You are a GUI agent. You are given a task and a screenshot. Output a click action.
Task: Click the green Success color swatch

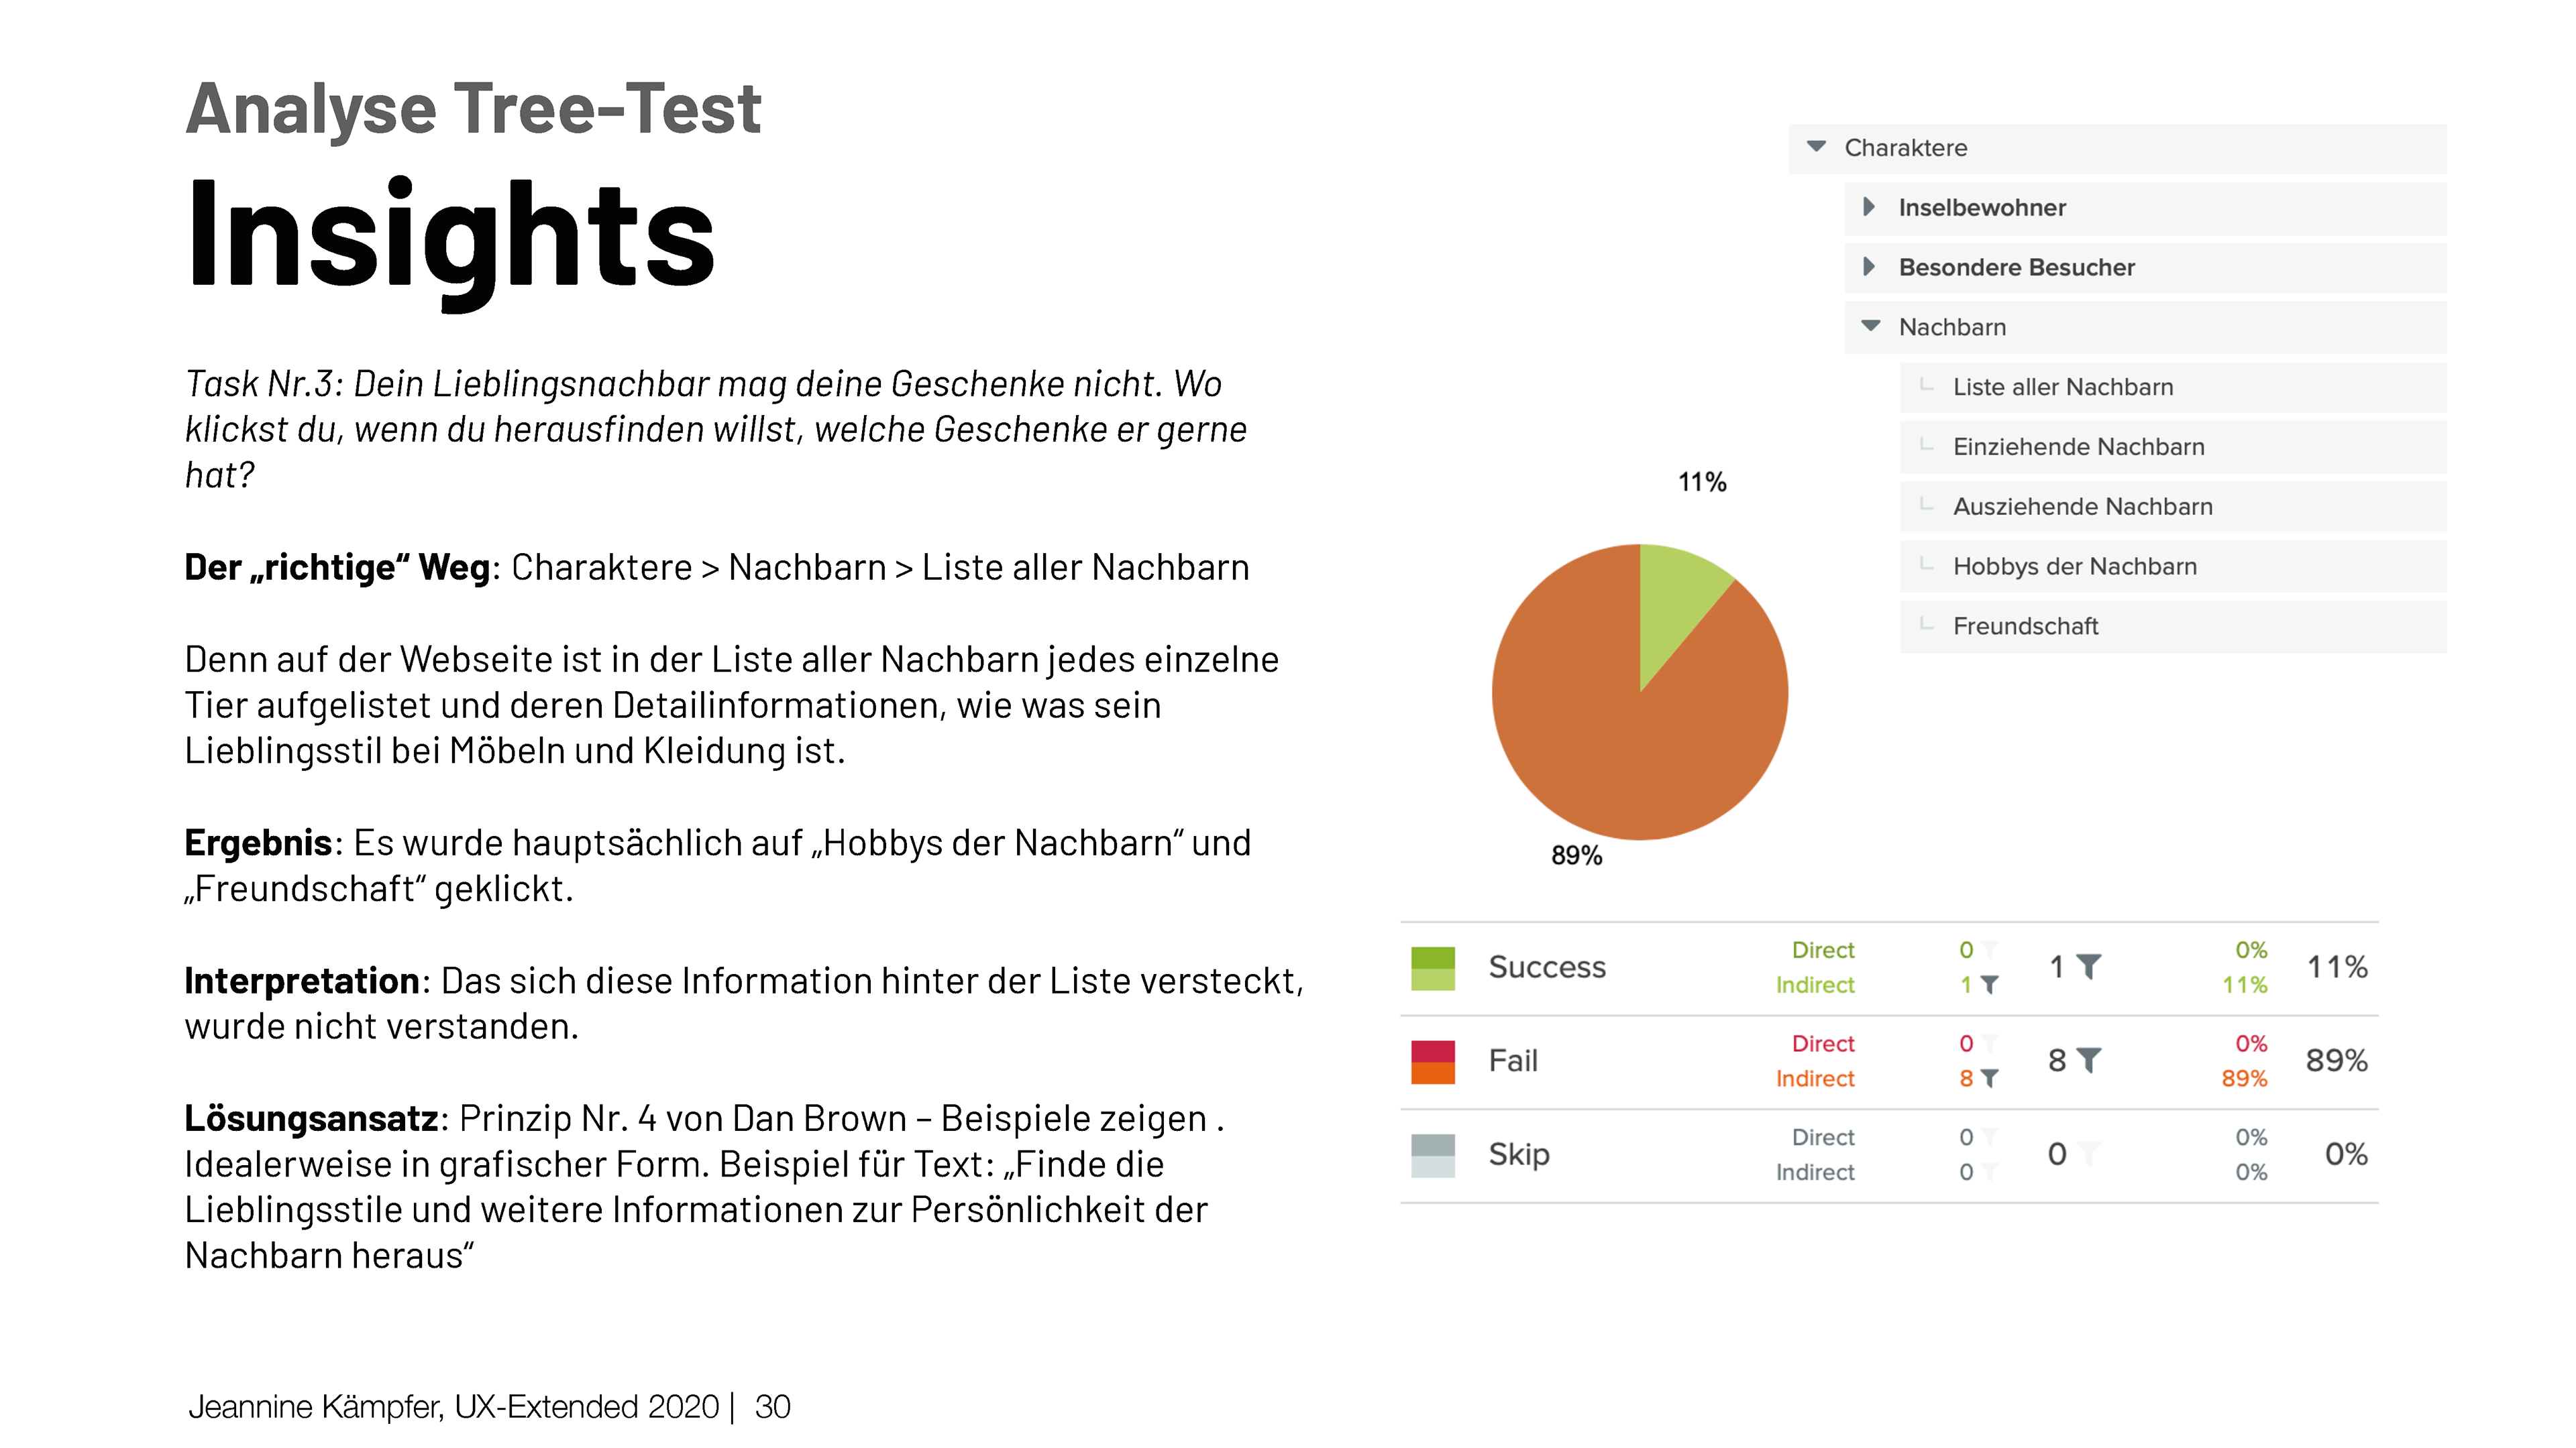1432,967
